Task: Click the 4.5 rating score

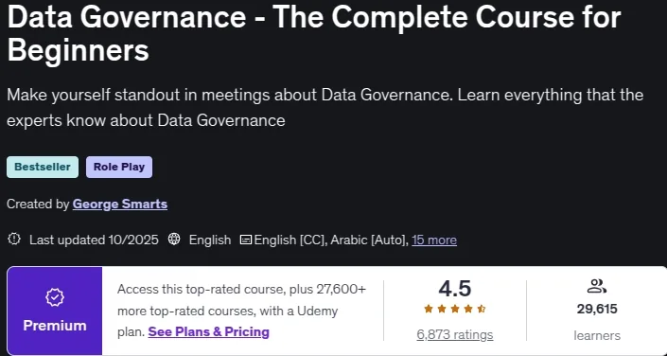Action: coord(455,289)
